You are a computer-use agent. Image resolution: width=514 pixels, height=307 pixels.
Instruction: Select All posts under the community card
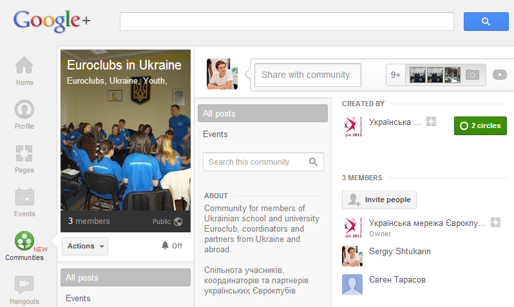coord(126,277)
